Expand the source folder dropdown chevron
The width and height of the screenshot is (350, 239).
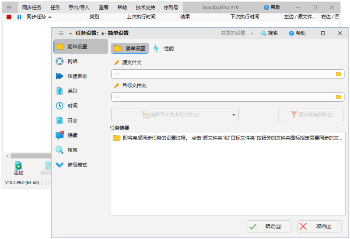(117, 74)
